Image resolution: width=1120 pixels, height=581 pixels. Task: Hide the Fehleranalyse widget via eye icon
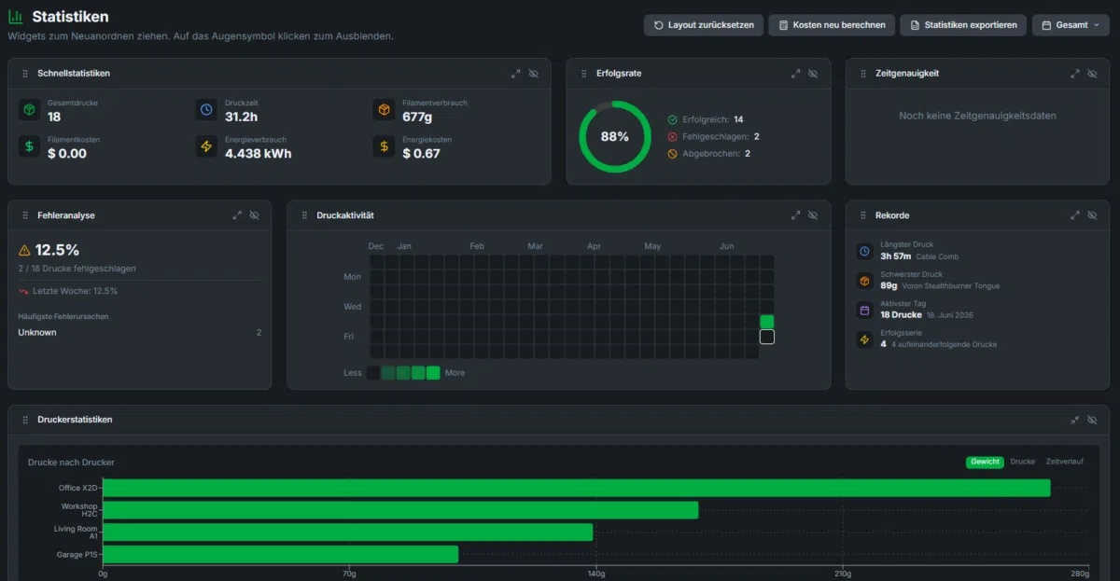coord(255,215)
